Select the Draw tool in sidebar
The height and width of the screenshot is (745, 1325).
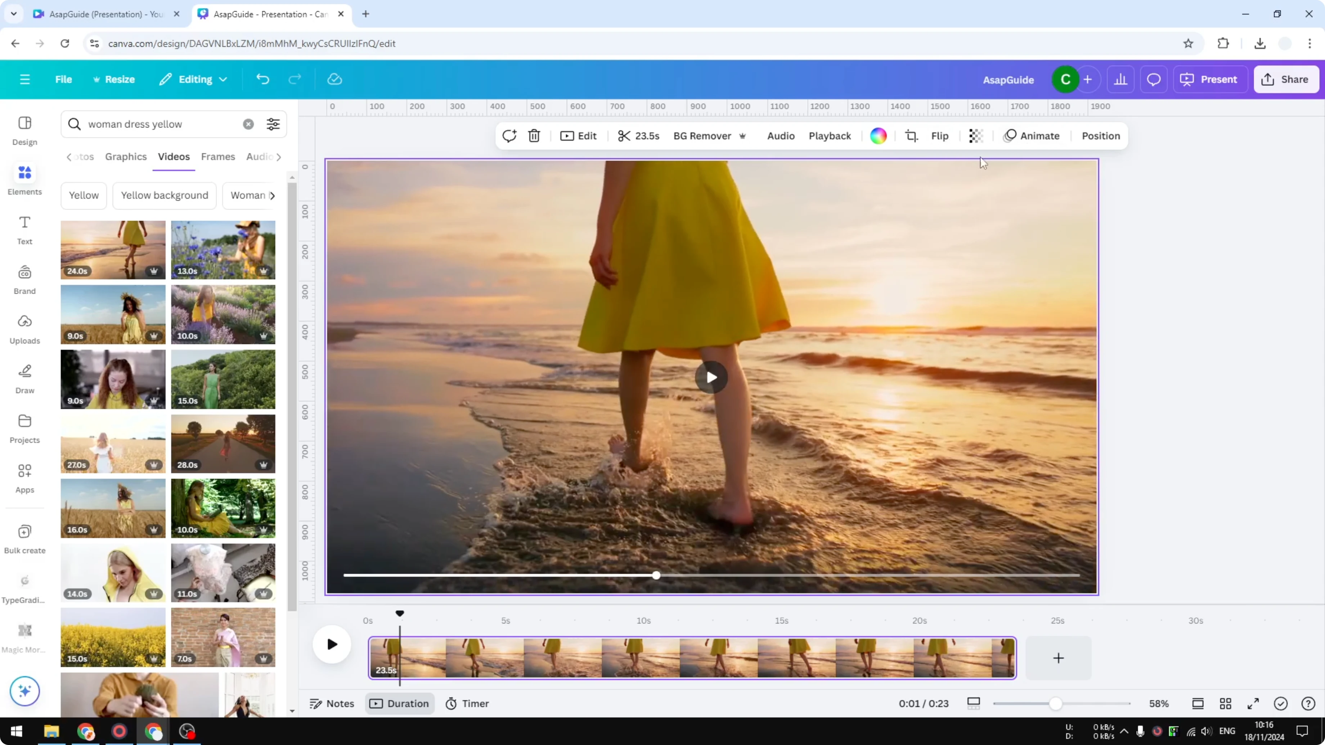24,378
